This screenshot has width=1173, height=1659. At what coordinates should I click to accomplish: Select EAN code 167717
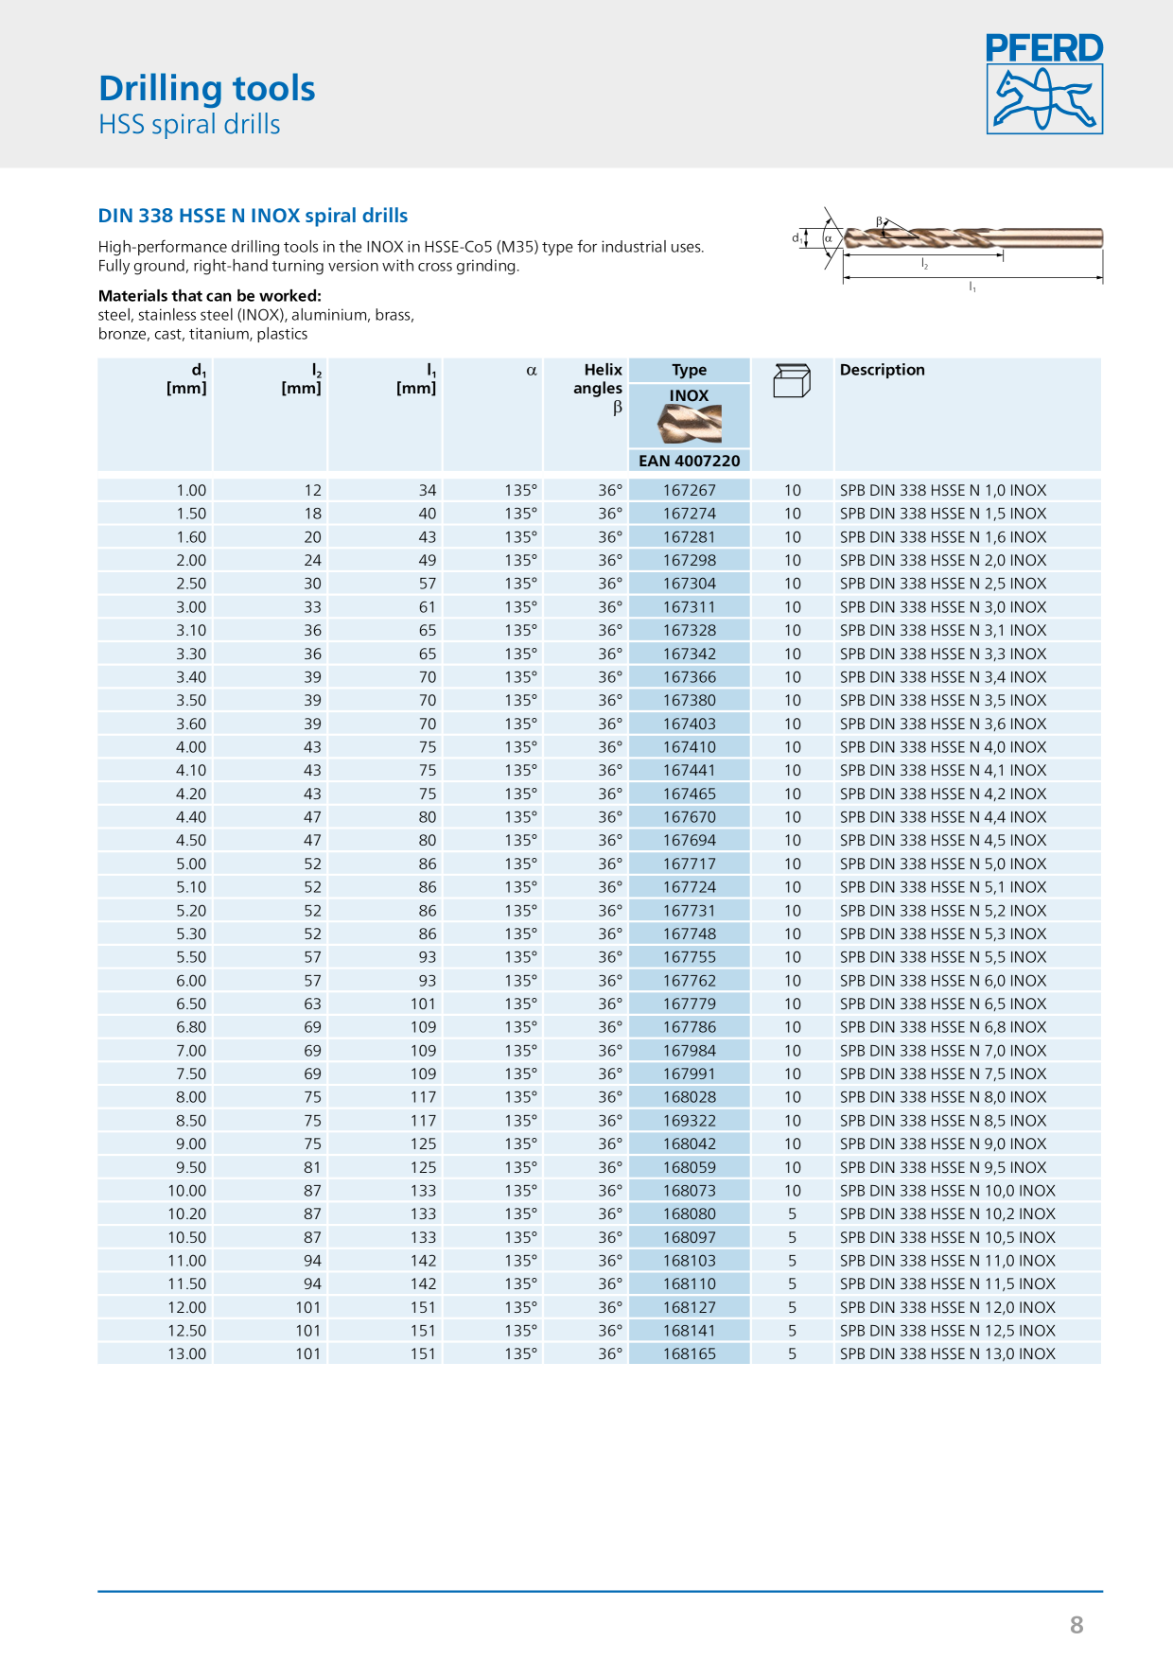coord(690,864)
